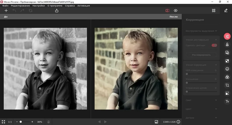Open the Text tool (Tт) in the sidebar
Image resolution: width=232 pixels, height=125 pixels.
pyautogui.click(x=227, y=101)
